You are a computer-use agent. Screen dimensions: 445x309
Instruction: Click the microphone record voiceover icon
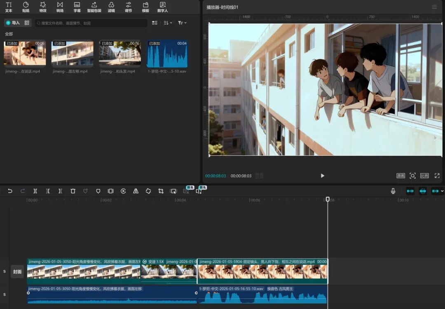click(x=393, y=191)
